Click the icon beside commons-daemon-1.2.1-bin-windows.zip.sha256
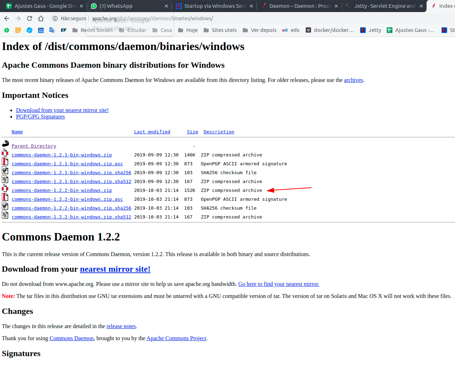Screen dimensions: 455x365 pos(5,171)
